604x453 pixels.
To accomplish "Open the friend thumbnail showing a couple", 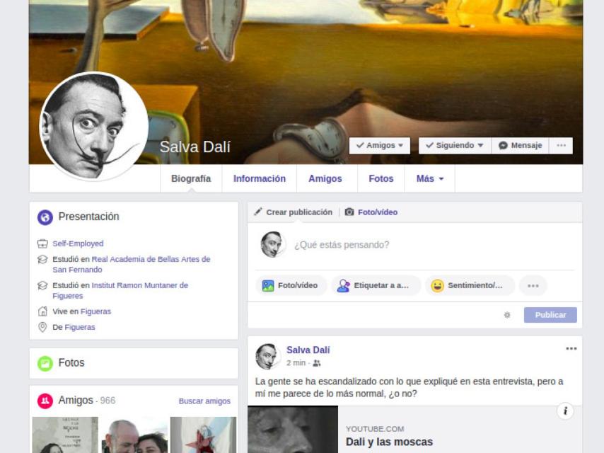I will tap(134, 435).
